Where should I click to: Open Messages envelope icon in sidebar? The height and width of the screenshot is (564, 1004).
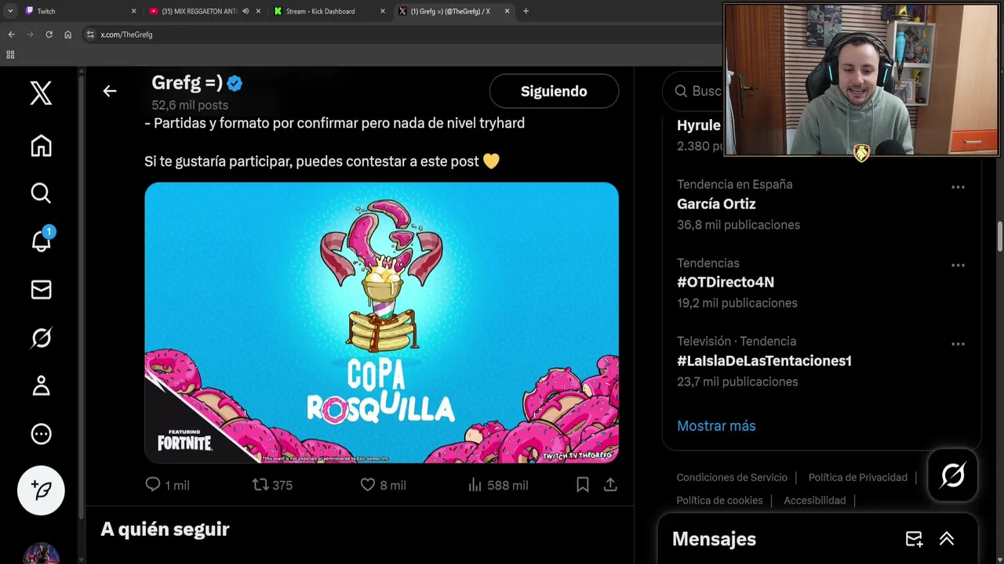tap(41, 290)
